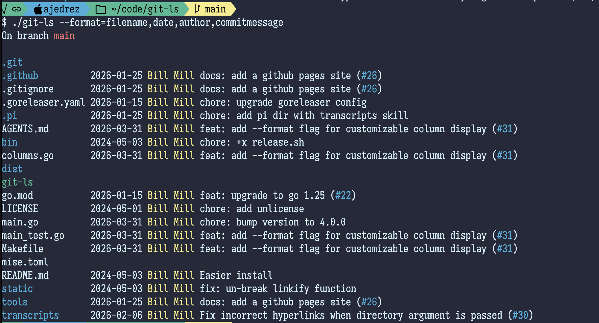Click the chain link icon in the prompt
Viewport: 599px width, 323px height.
pyautogui.click(x=17, y=9)
